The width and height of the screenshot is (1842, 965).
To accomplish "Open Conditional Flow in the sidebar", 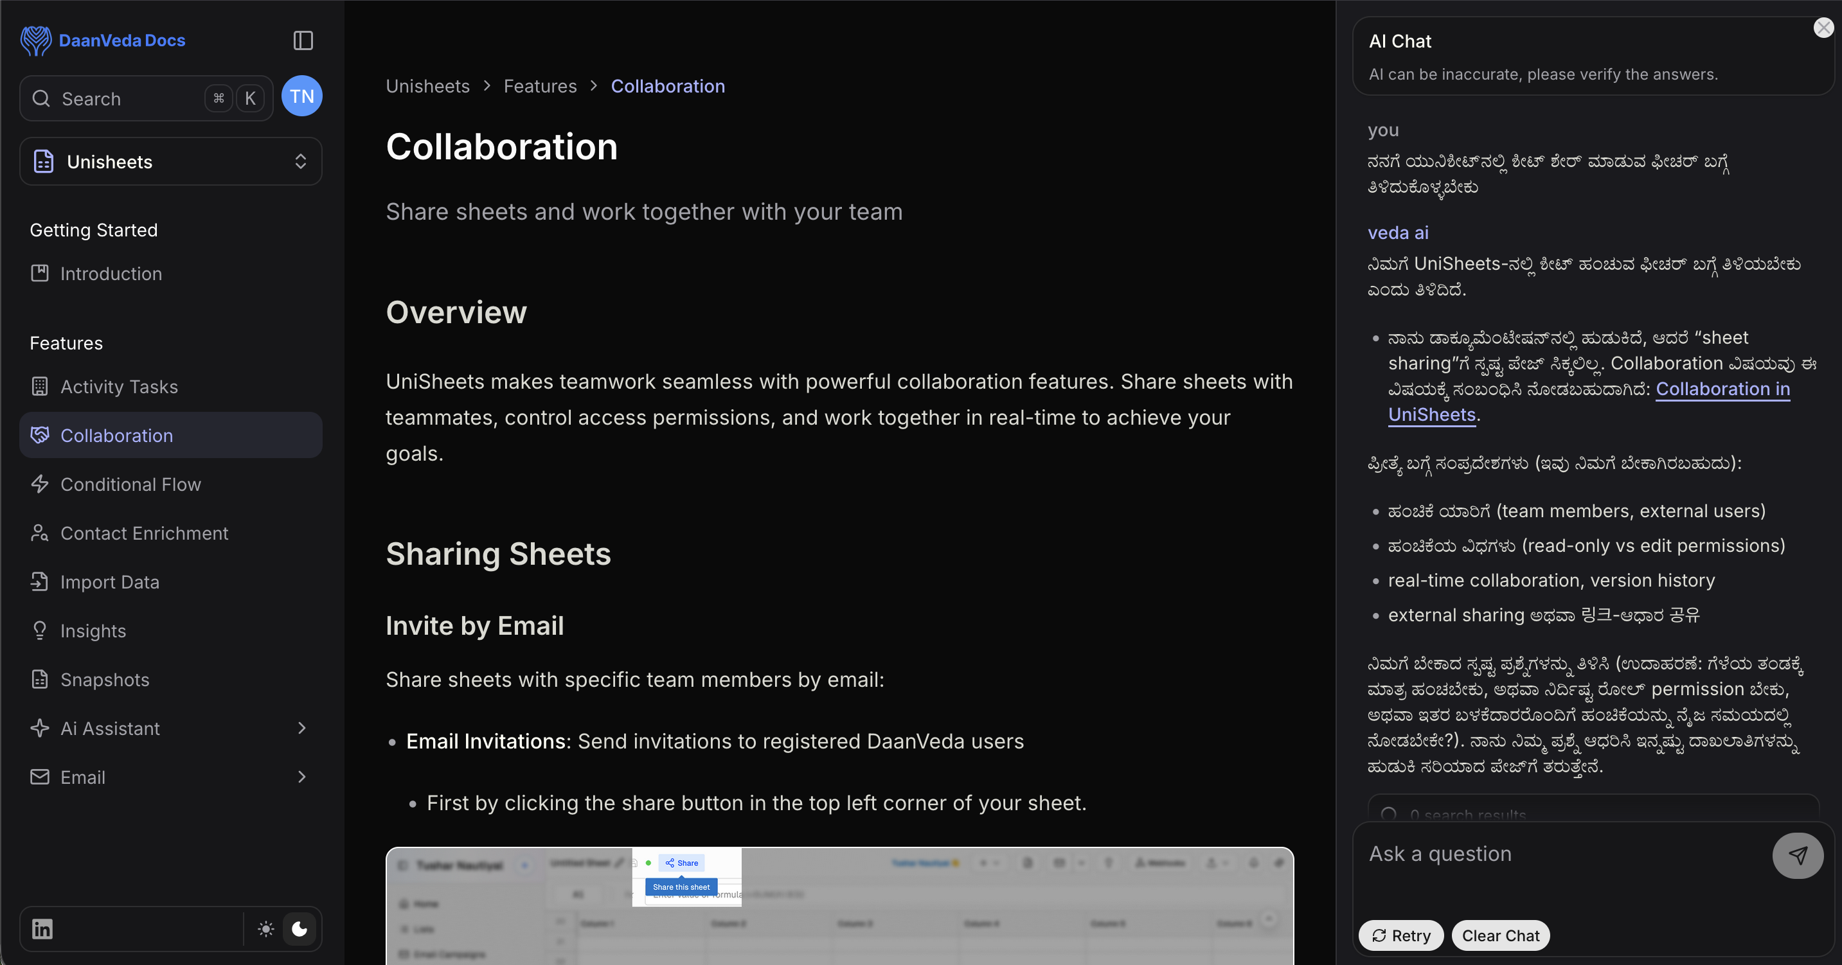I will 131,484.
